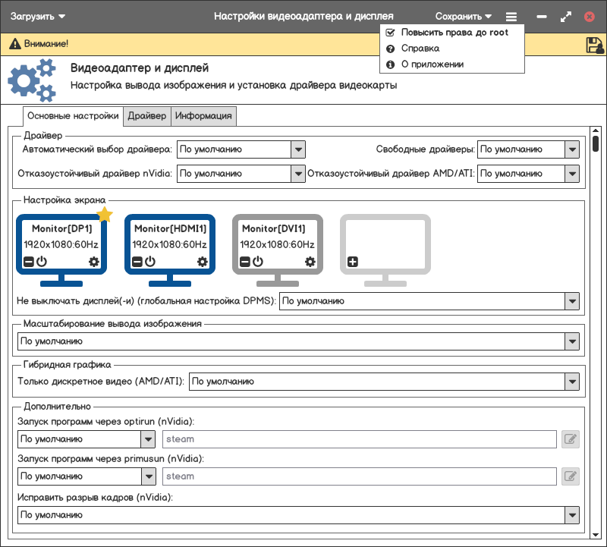Switch to the 'Драйвер' tab

tap(147, 116)
